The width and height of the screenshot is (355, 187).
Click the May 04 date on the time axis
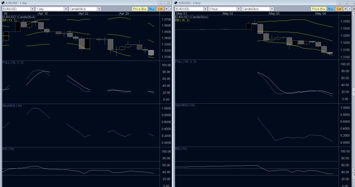tap(321, 13)
